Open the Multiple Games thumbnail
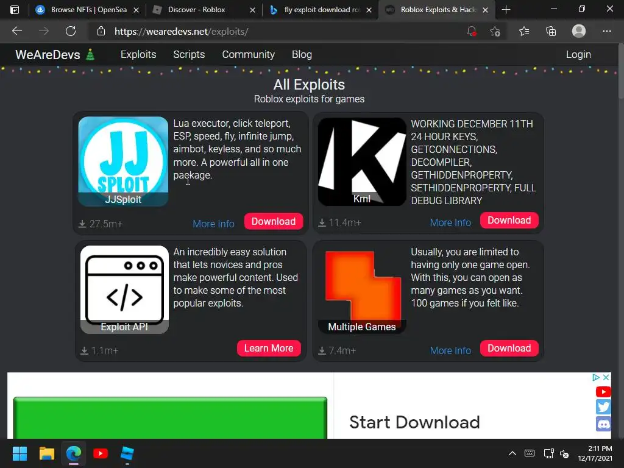 (362, 289)
